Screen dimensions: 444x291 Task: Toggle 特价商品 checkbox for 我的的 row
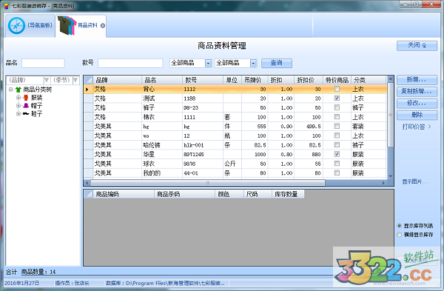tap(337, 173)
